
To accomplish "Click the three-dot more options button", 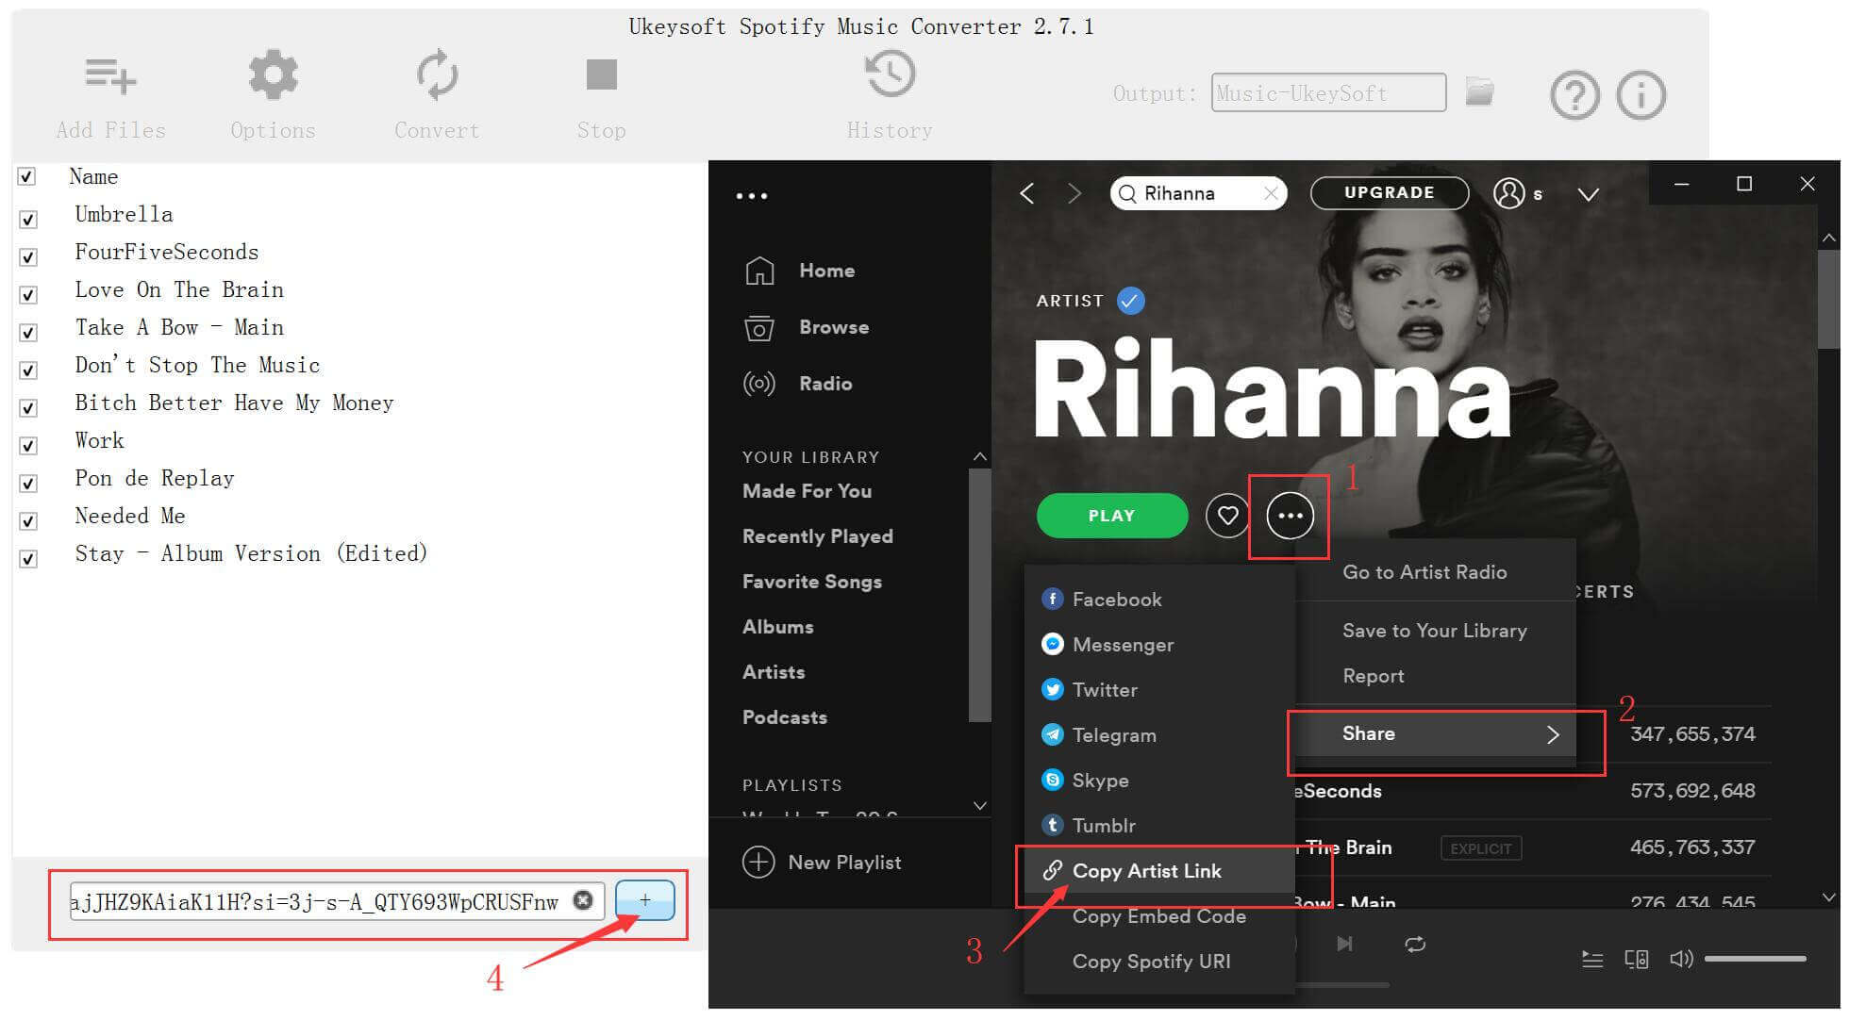I will (1289, 515).
